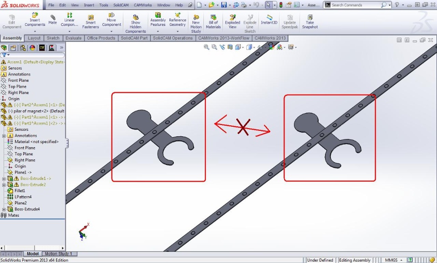Open the Assembly Features tool
This screenshot has height=263, width=437.
pyautogui.click(x=158, y=20)
